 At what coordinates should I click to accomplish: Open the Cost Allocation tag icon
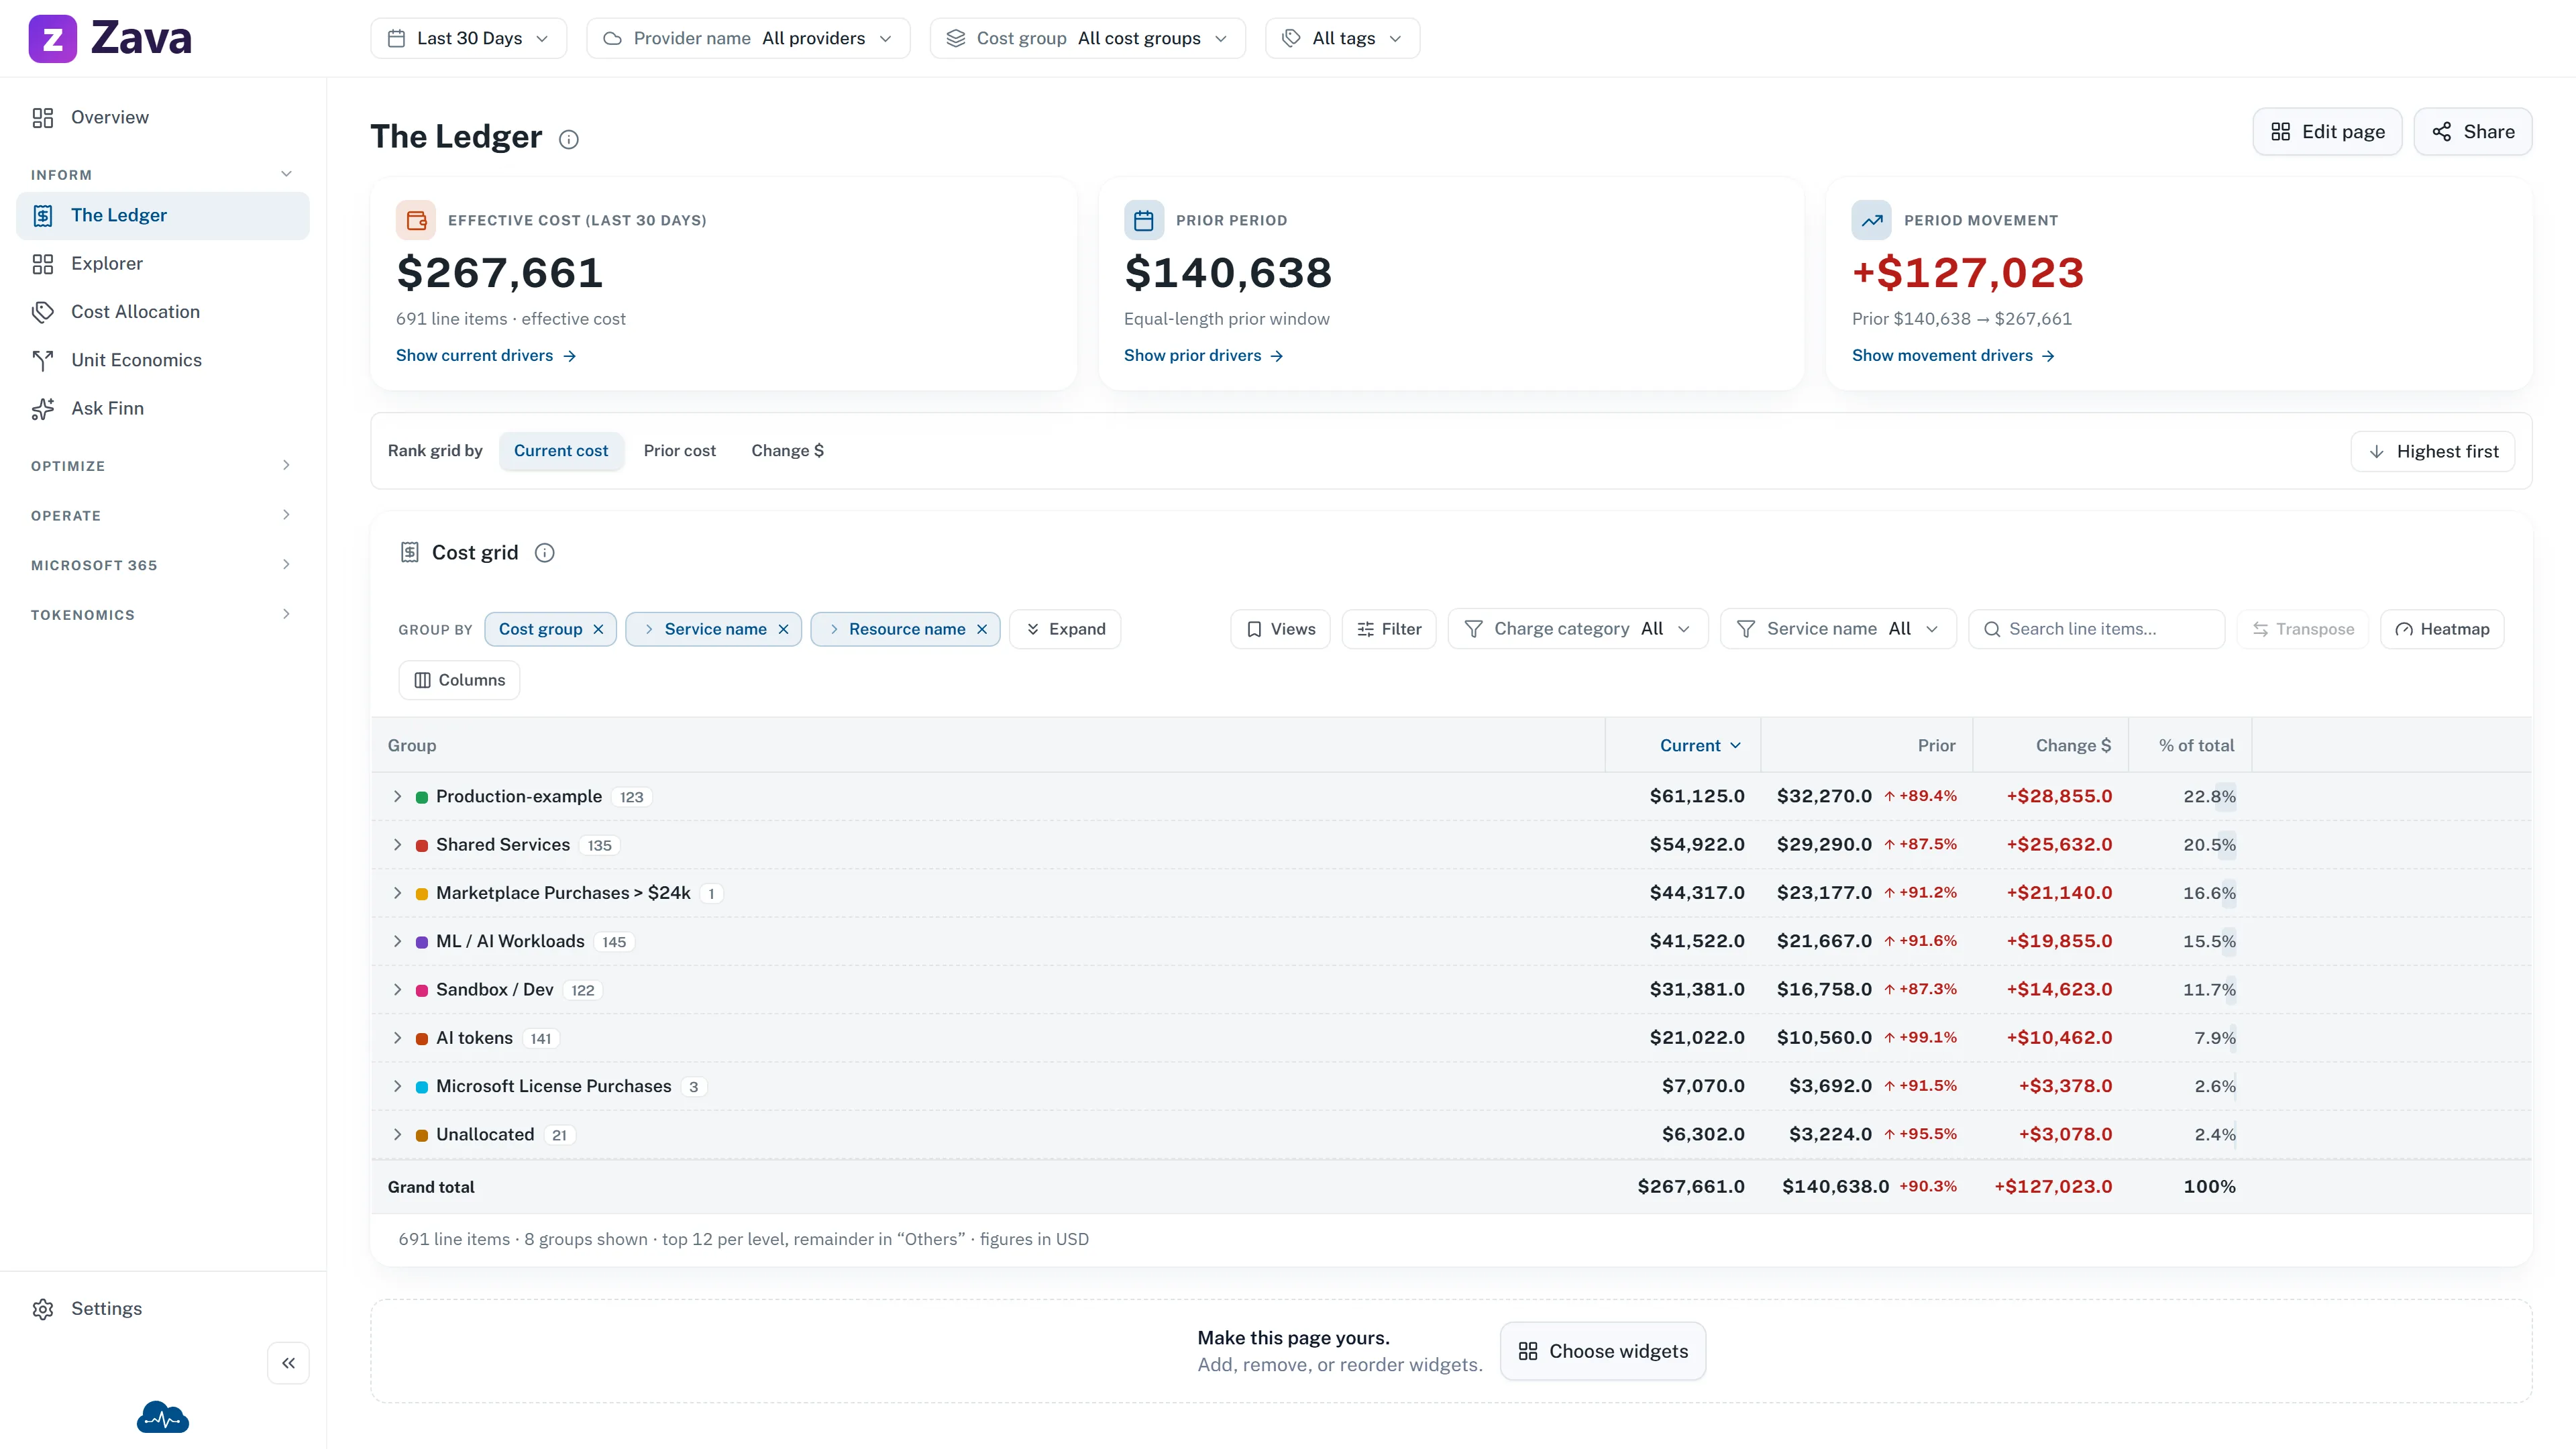click(x=42, y=312)
